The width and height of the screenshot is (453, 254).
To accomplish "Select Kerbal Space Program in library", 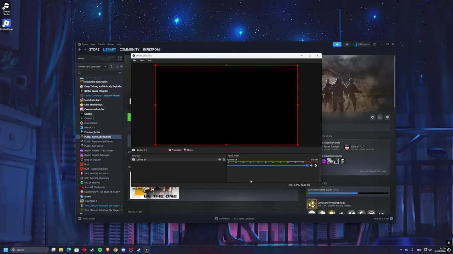I will click(x=96, y=91).
